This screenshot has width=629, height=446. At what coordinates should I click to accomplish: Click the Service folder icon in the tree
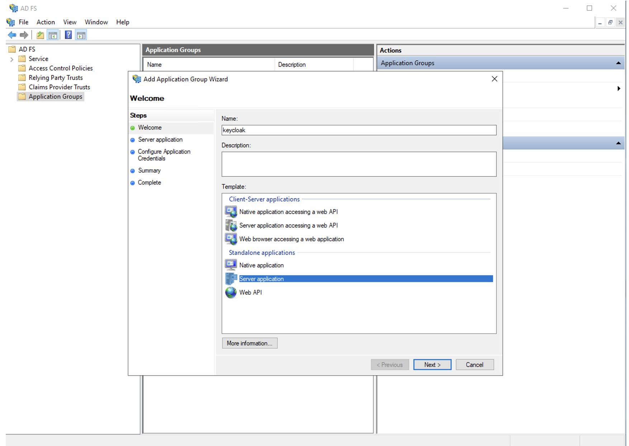click(x=22, y=58)
